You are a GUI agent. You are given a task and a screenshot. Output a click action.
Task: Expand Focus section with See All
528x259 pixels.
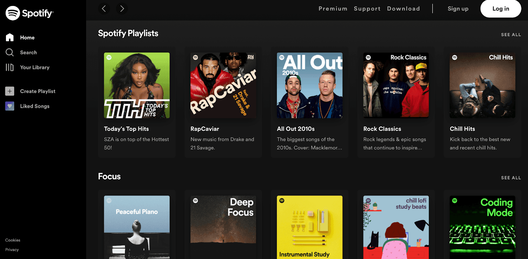point(511,178)
